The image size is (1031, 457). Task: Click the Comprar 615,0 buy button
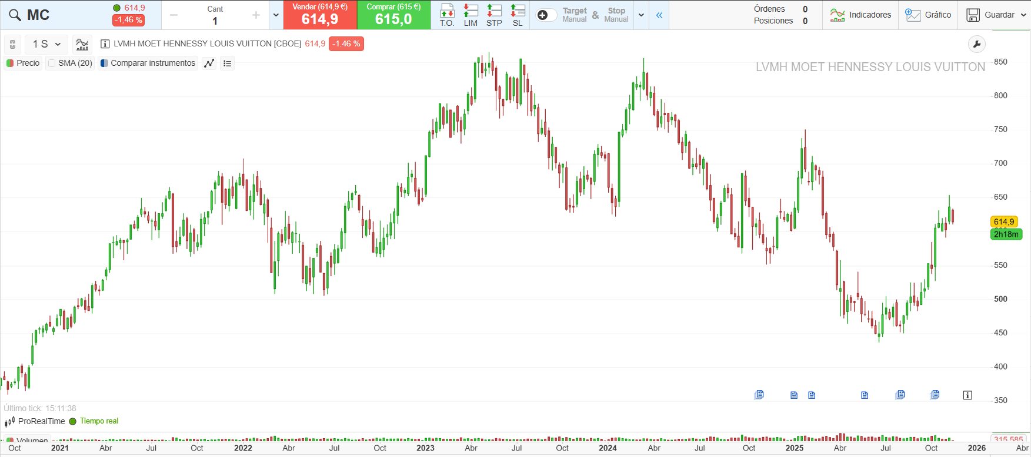pos(393,15)
